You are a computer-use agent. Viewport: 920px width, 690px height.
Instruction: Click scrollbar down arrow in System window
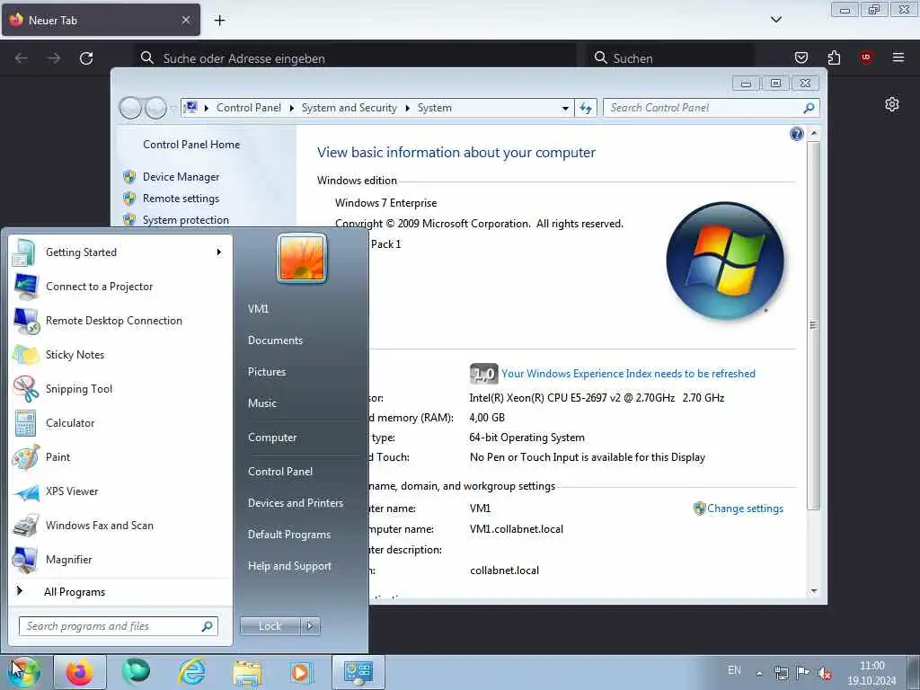(x=813, y=591)
